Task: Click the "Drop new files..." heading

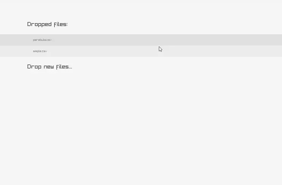Action: [49, 66]
